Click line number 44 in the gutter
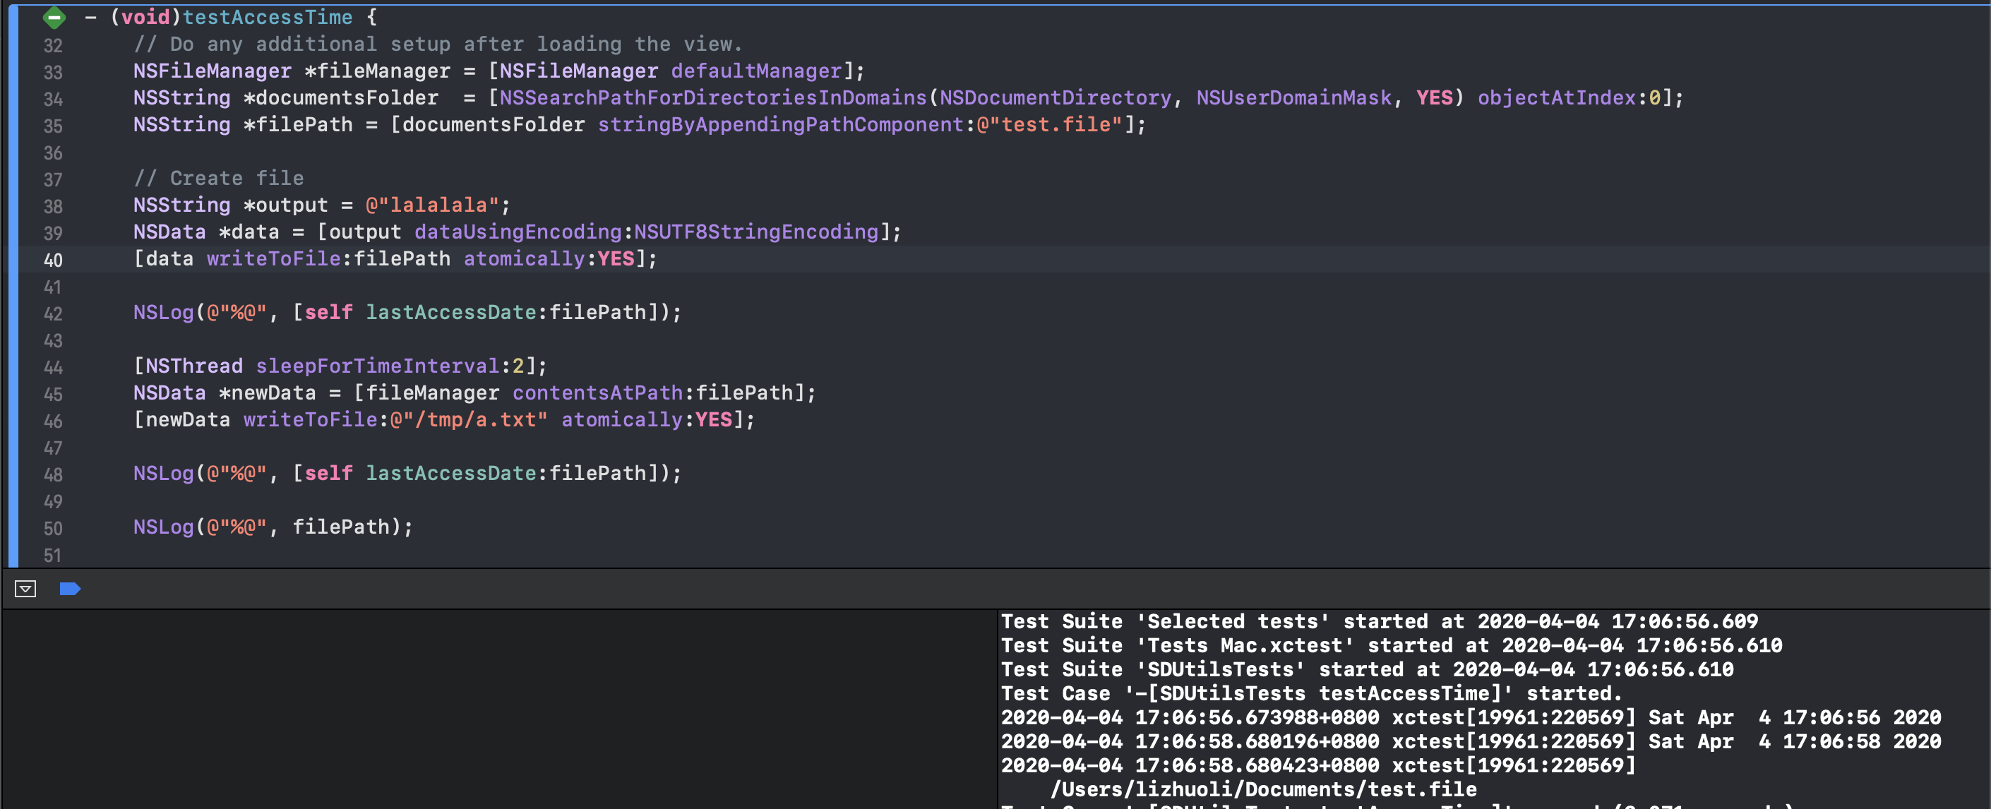This screenshot has width=1991, height=809. [52, 367]
